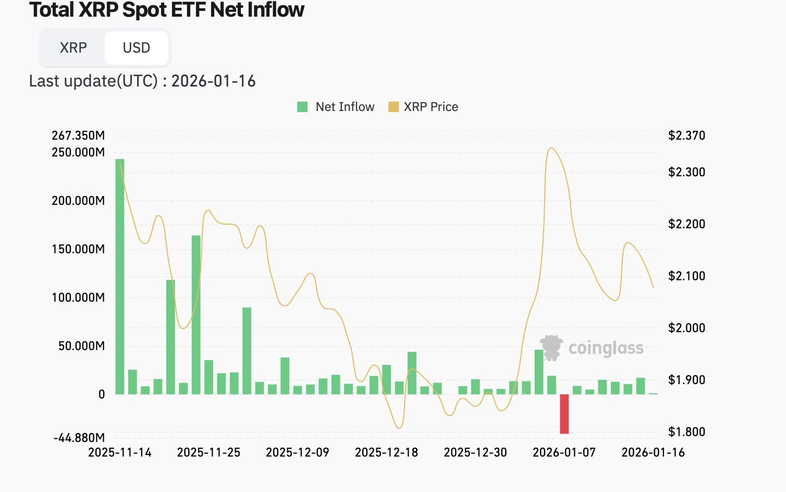This screenshot has width=786, height=492.
Task: Pick the 2026-01-16 date axis label
Action: click(x=653, y=452)
